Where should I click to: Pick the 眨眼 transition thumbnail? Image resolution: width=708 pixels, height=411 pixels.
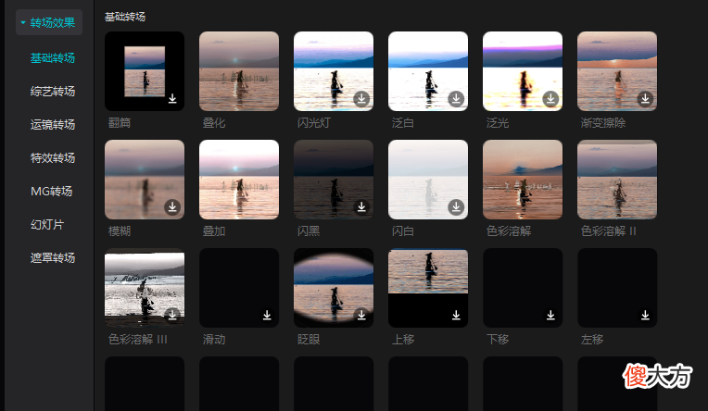334,288
